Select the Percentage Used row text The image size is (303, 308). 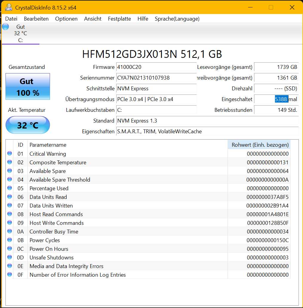click(x=49, y=188)
